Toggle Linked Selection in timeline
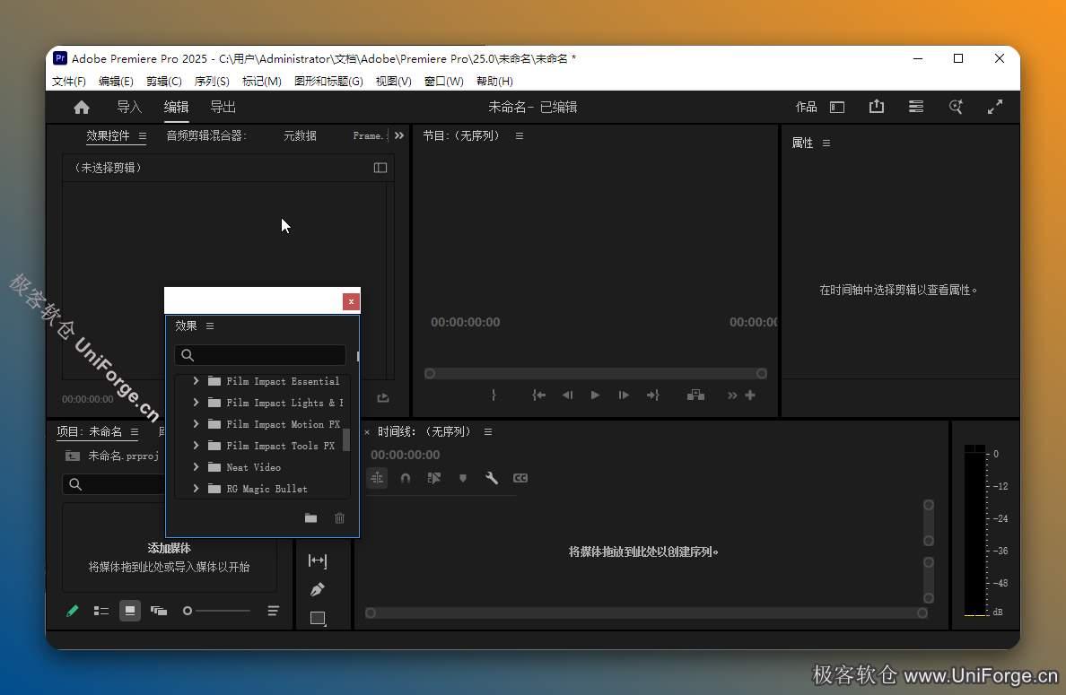1066x695 pixels. (433, 478)
